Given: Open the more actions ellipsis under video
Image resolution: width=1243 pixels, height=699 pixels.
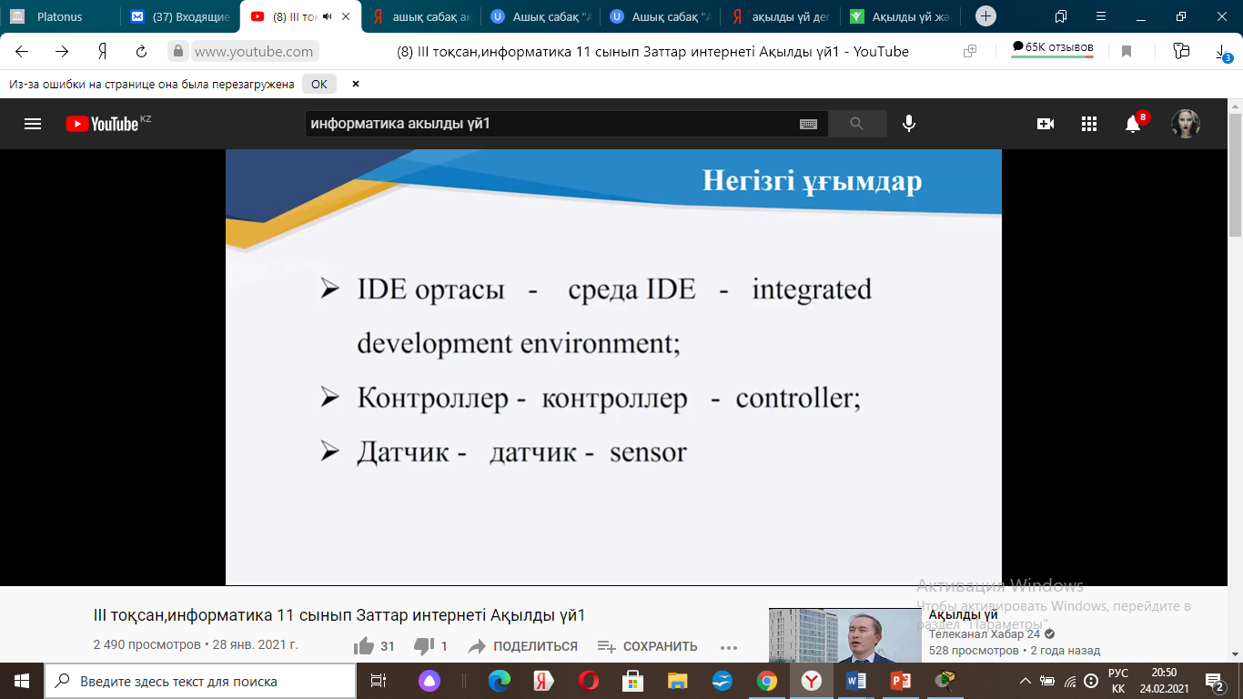Looking at the screenshot, I should click(x=728, y=647).
